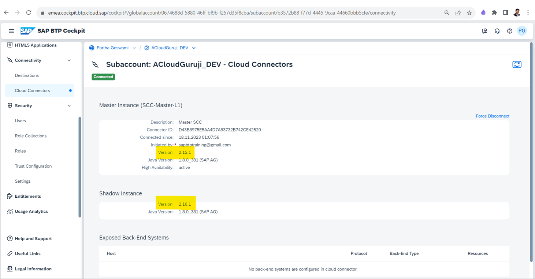
Task: Open the PG user profile avatar
Action: click(x=522, y=31)
